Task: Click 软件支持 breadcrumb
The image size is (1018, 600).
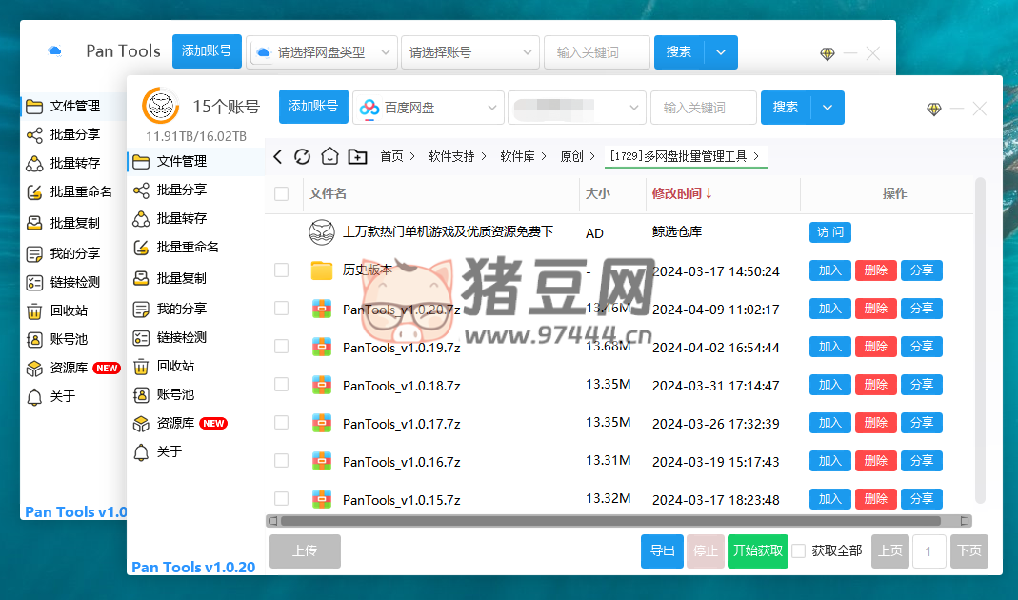Action: point(451,156)
